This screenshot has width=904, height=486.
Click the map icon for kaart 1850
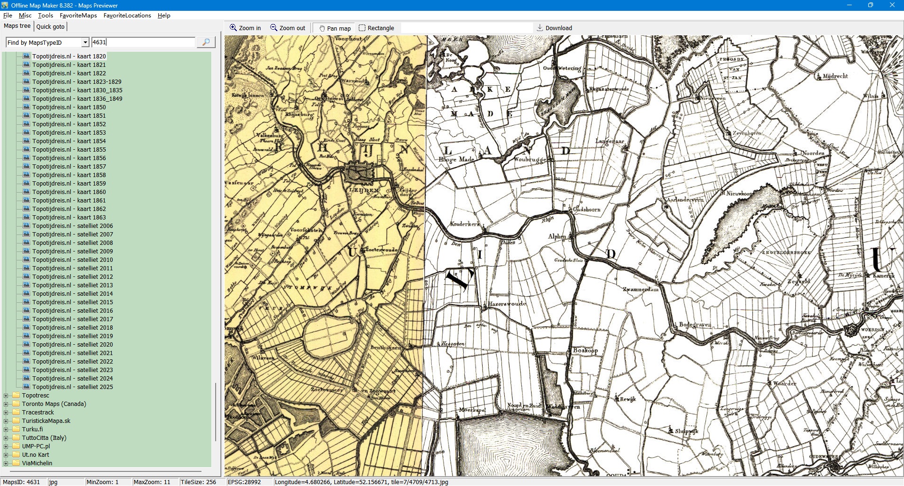pos(26,107)
